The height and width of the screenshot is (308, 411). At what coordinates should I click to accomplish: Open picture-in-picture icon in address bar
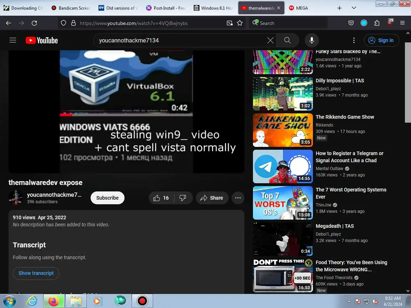[230, 23]
